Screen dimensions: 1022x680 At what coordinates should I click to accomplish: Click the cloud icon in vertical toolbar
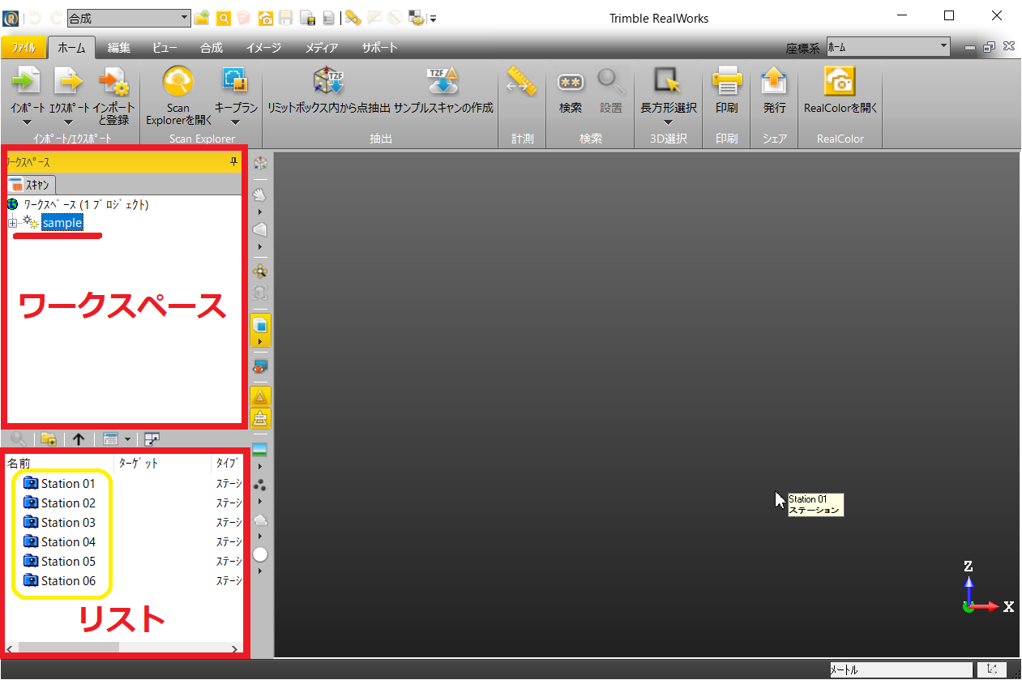click(260, 519)
